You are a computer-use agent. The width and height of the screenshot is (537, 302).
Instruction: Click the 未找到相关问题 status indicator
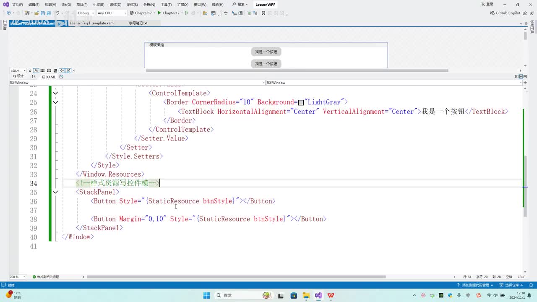(46, 277)
